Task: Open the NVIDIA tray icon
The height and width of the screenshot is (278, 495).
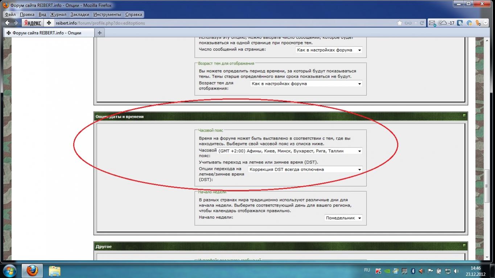Action: (387, 271)
